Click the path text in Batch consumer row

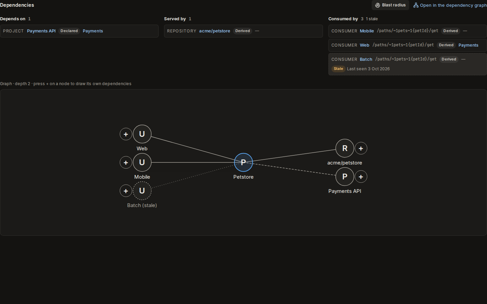coord(406,59)
